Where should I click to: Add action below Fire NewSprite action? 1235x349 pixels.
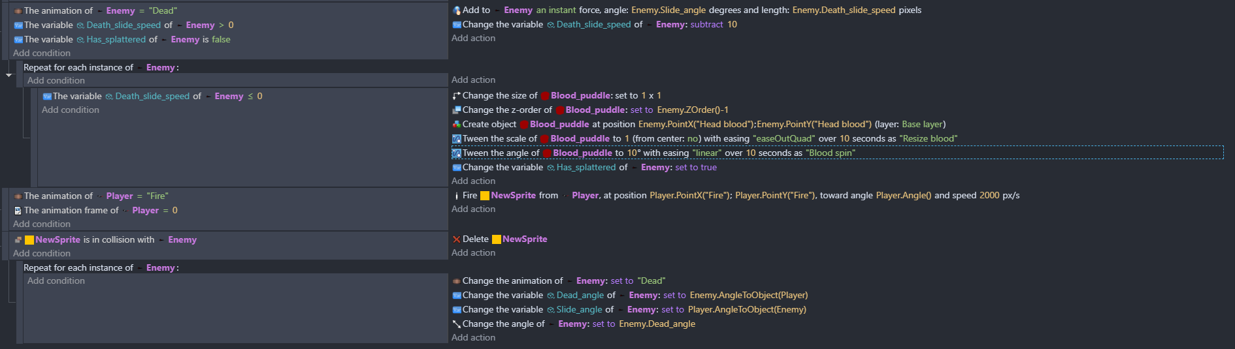473,209
